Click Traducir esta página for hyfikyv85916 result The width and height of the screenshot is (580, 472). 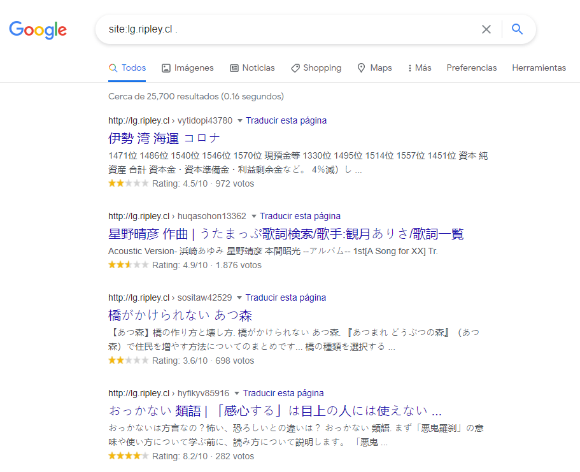283,393
